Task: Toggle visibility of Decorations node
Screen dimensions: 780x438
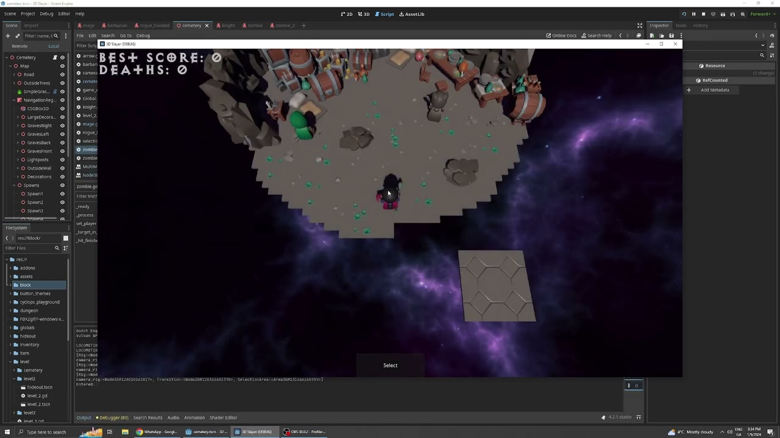Action: (62, 176)
